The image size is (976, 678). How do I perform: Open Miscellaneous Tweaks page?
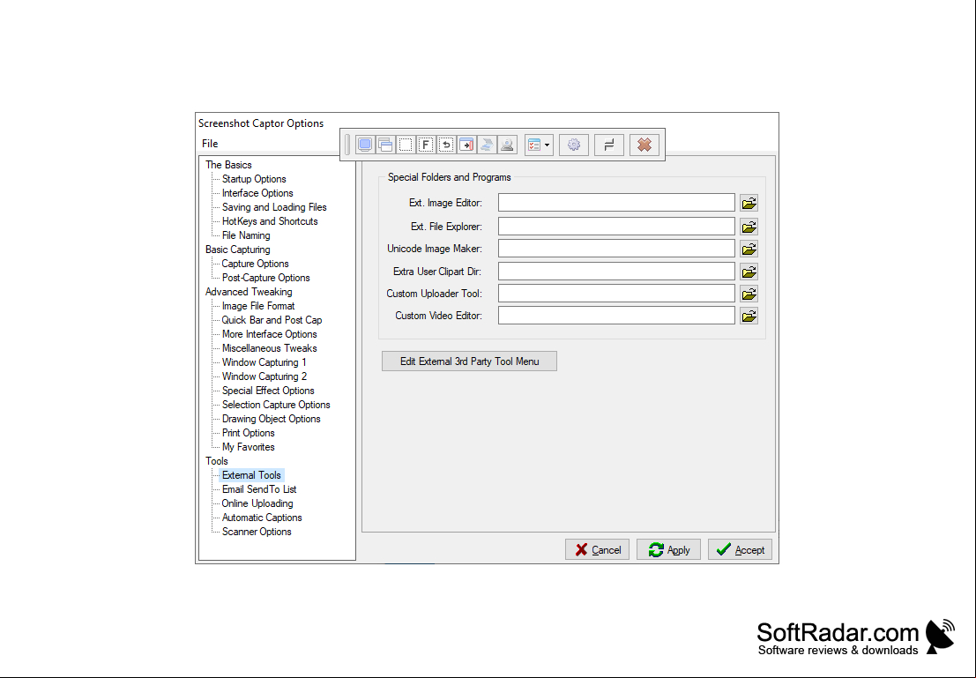[x=270, y=348]
